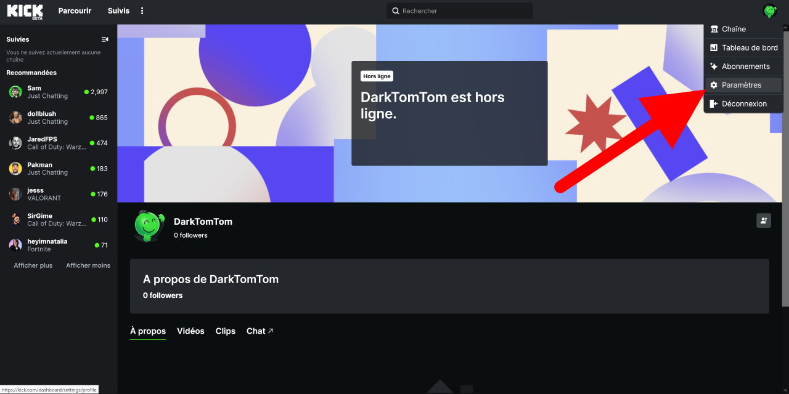The image size is (789, 394).
Task: Open Parcourir in top navigation
Action: (75, 11)
